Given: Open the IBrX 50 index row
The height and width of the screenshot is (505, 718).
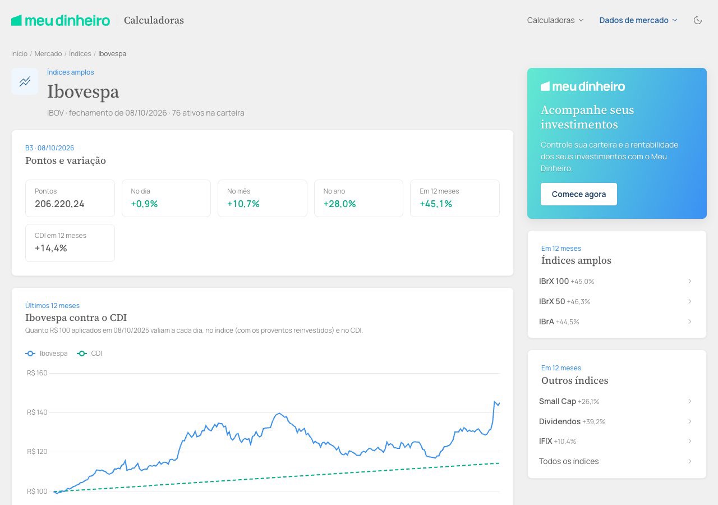Looking at the screenshot, I should (617, 301).
